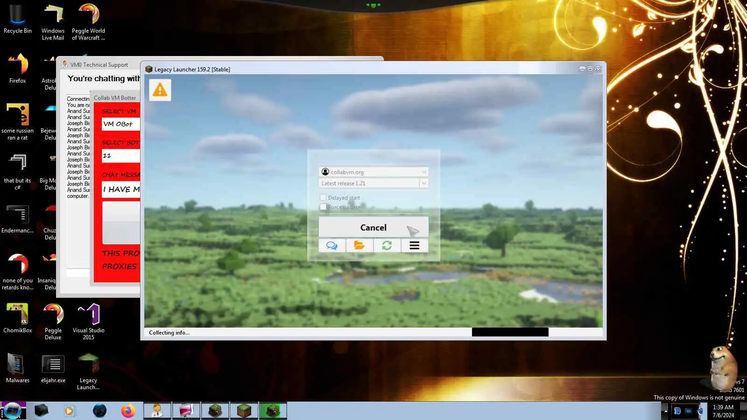Select the Visual Studio 2015 desktop icon
The width and height of the screenshot is (747, 420).
coord(88,322)
